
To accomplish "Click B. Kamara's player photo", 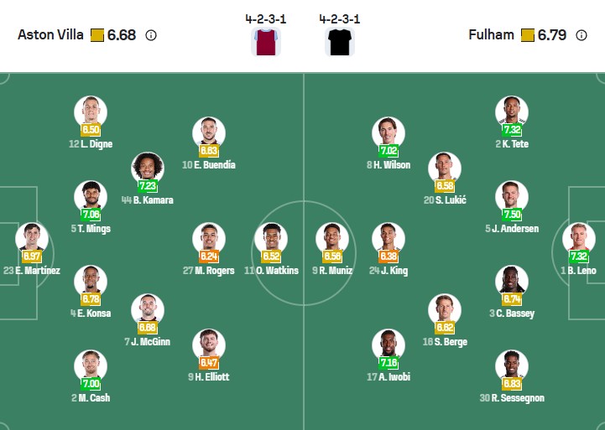I will point(148,168).
